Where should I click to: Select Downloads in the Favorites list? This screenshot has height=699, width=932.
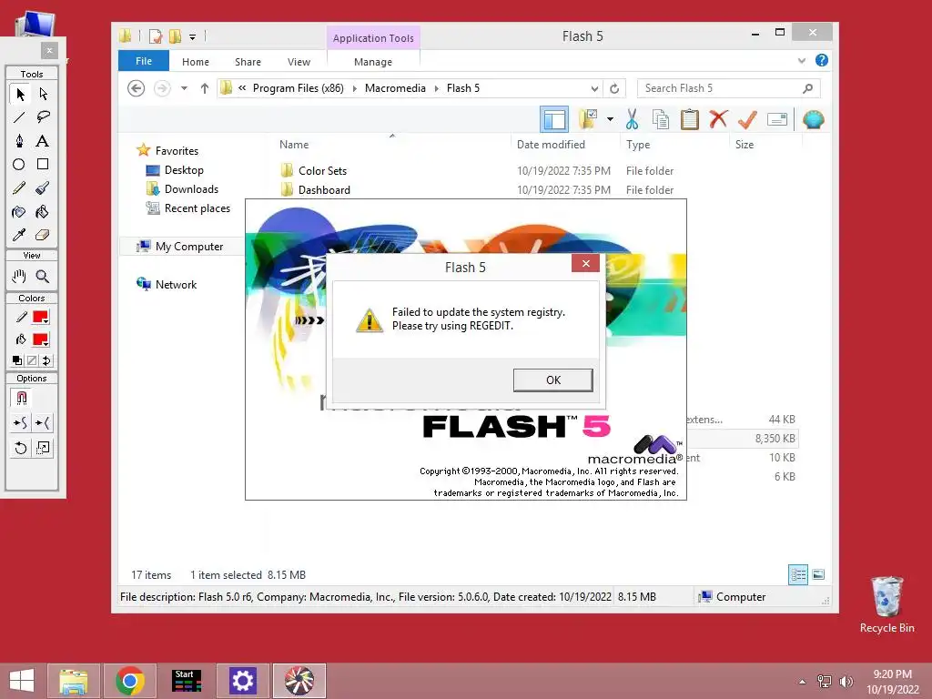point(191,189)
